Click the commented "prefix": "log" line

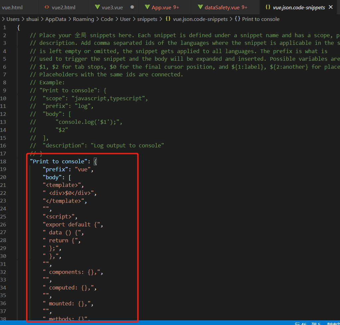point(62,106)
